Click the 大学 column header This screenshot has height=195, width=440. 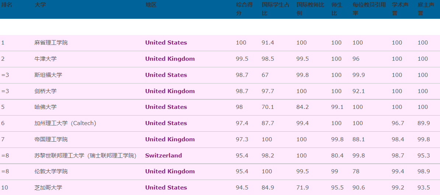coord(40,5)
